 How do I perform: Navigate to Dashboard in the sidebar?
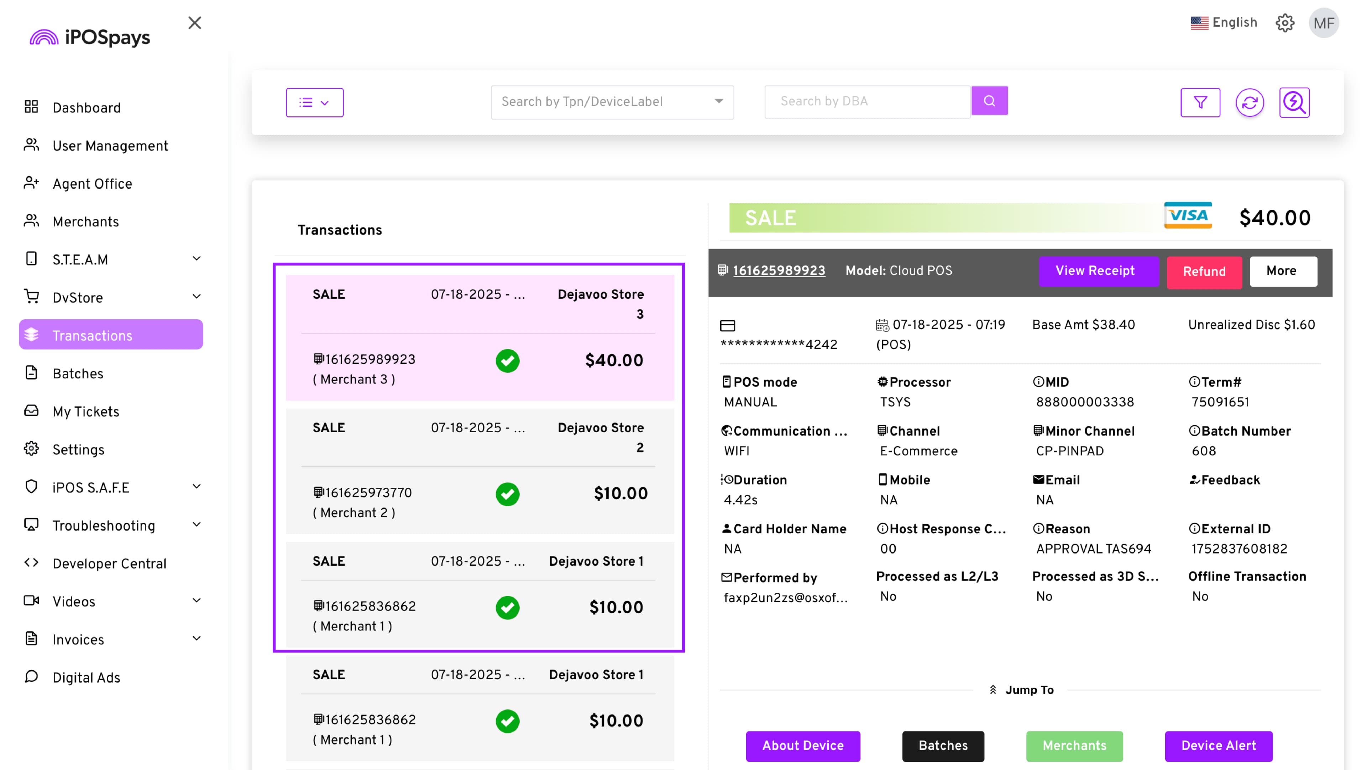(86, 108)
